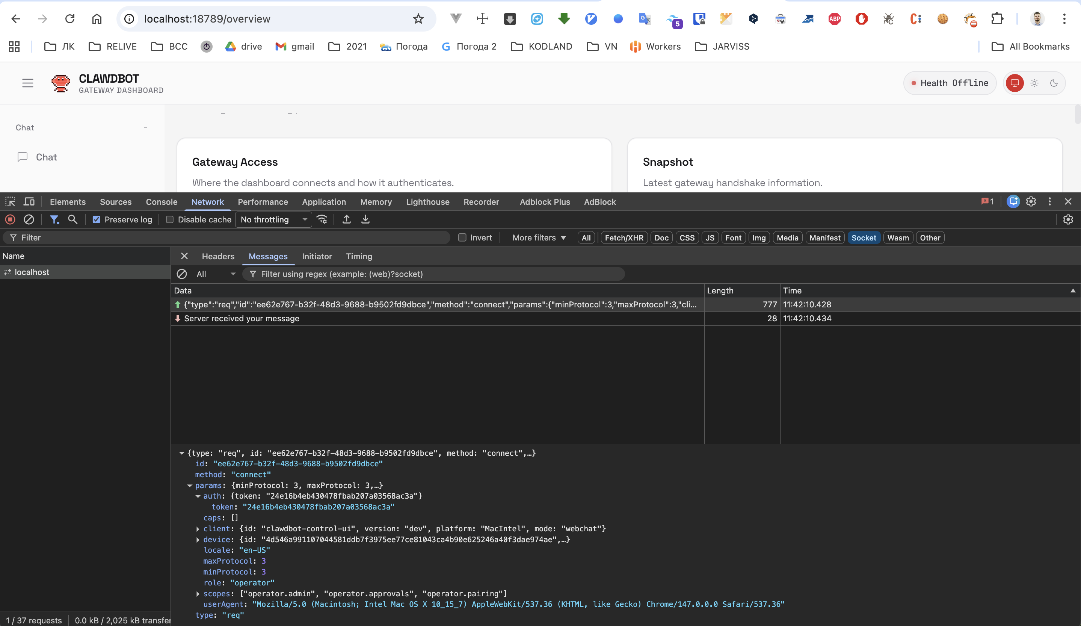Open the Timing tab
This screenshot has width=1081, height=626.
coord(359,256)
